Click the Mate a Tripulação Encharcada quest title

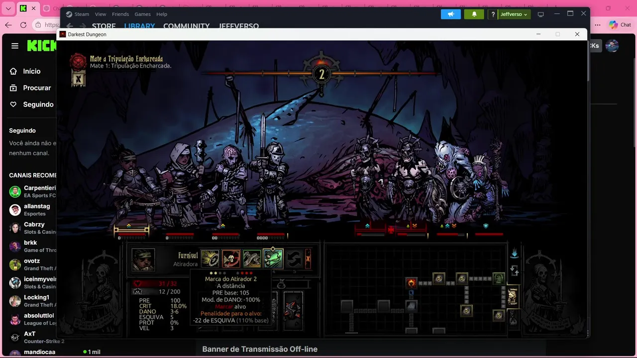click(126, 59)
